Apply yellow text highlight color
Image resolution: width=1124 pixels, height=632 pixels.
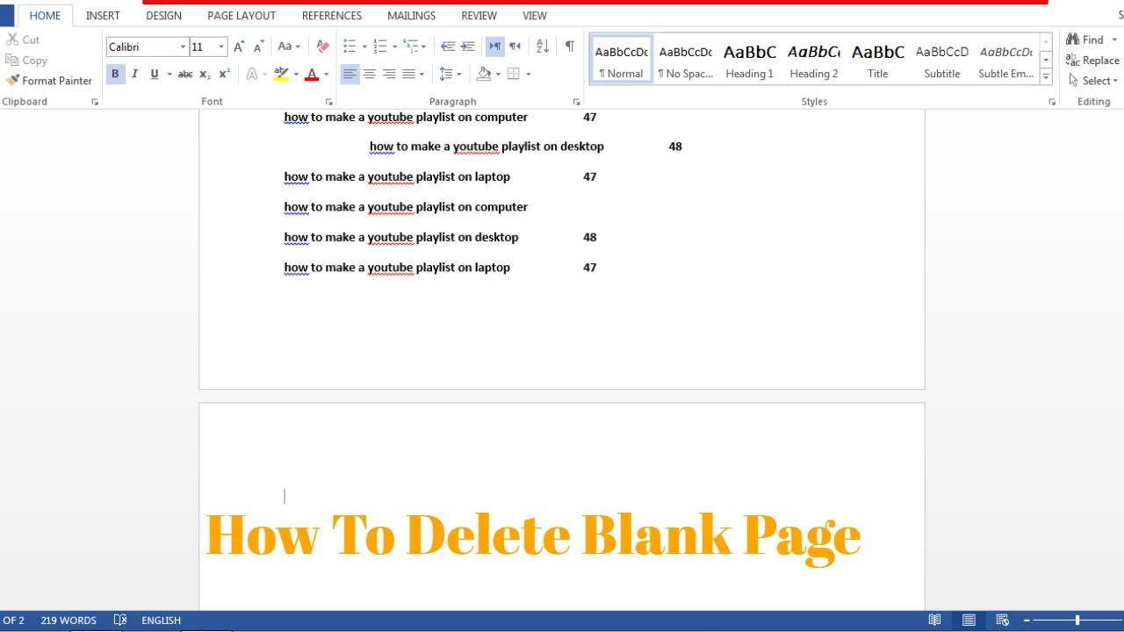[x=281, y=75]
